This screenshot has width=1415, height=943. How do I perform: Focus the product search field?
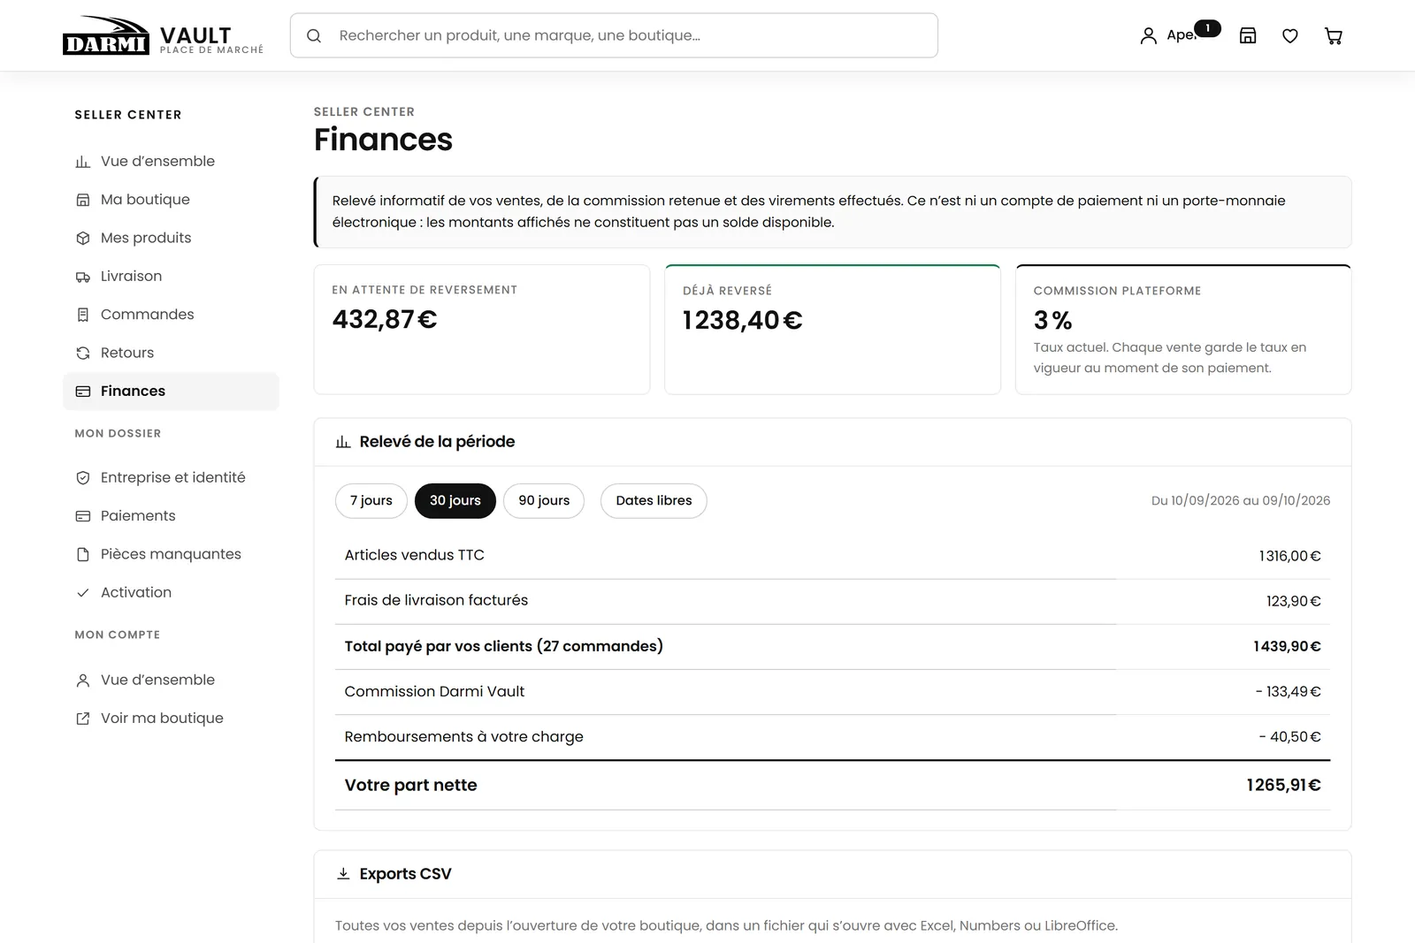(614, 35)
